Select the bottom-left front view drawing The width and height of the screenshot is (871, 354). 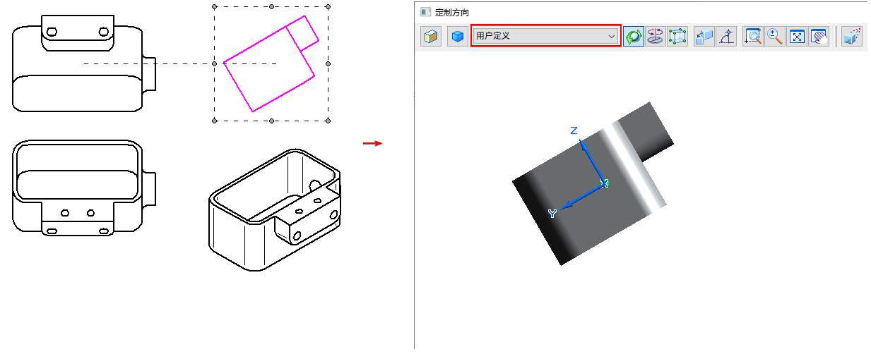84,187
